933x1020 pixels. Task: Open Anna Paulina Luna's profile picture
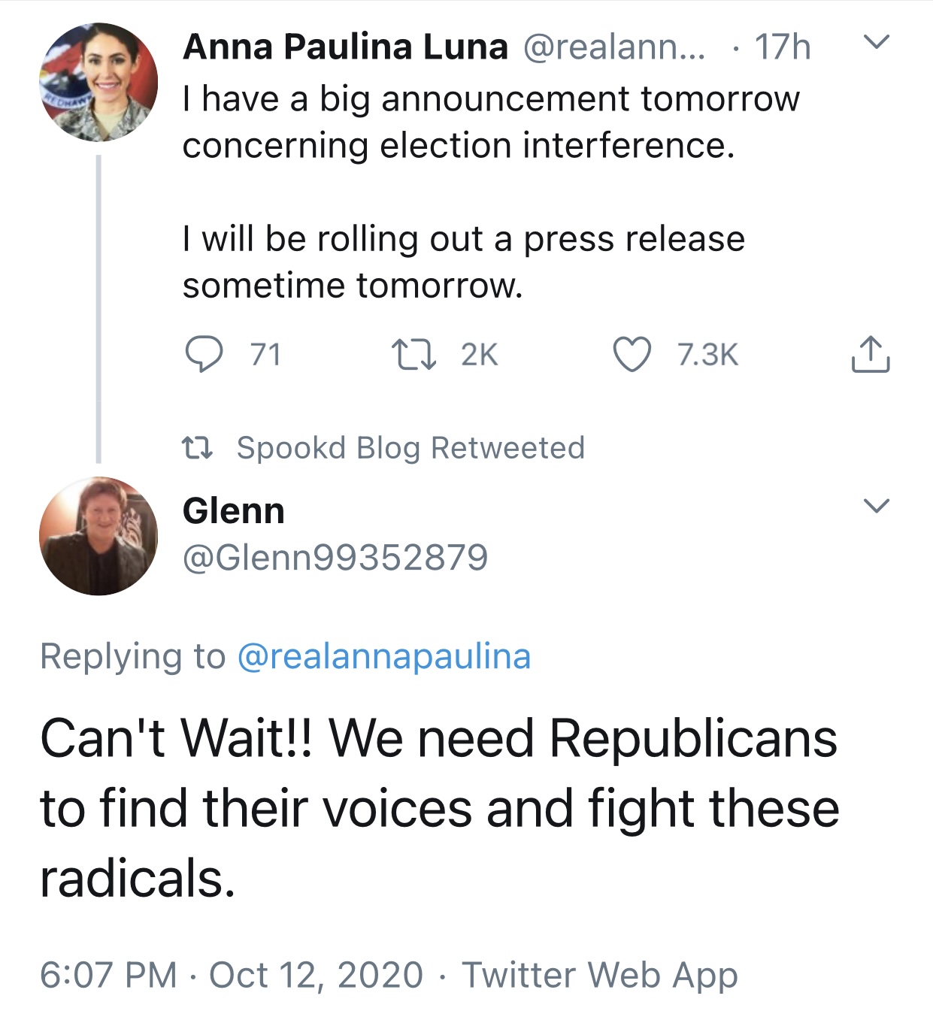coord(98,82)
